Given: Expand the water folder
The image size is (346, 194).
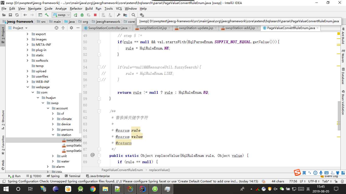Looking at the screenshot, I should [x=53, y=161].
